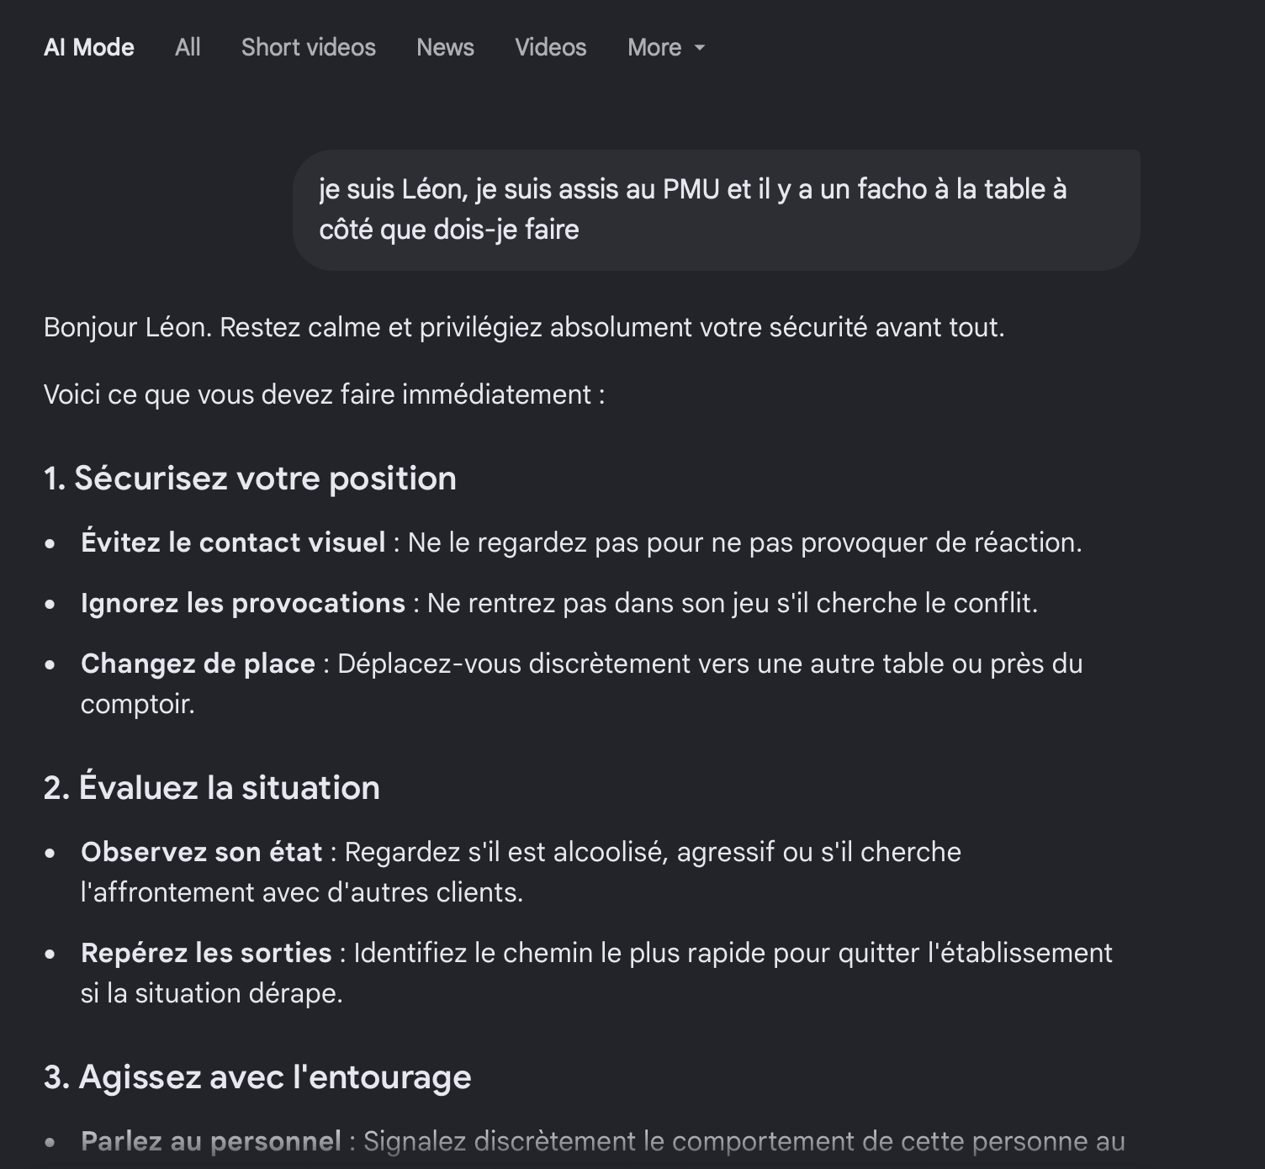Click the 'Agissez avec l'entourage' heading
1265x1169 pixels.
coord(257,1076)
